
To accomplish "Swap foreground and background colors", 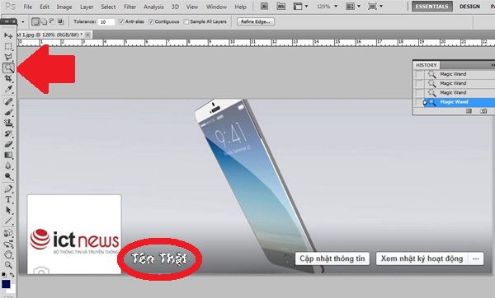I will (x=12, y=275).
